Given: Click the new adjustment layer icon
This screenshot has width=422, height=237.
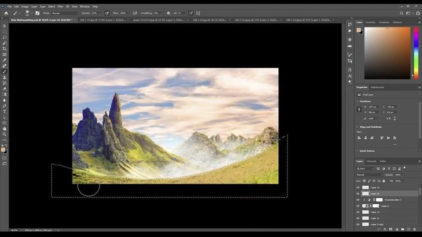Looking at the screenshot, I should tap(397, 229).
